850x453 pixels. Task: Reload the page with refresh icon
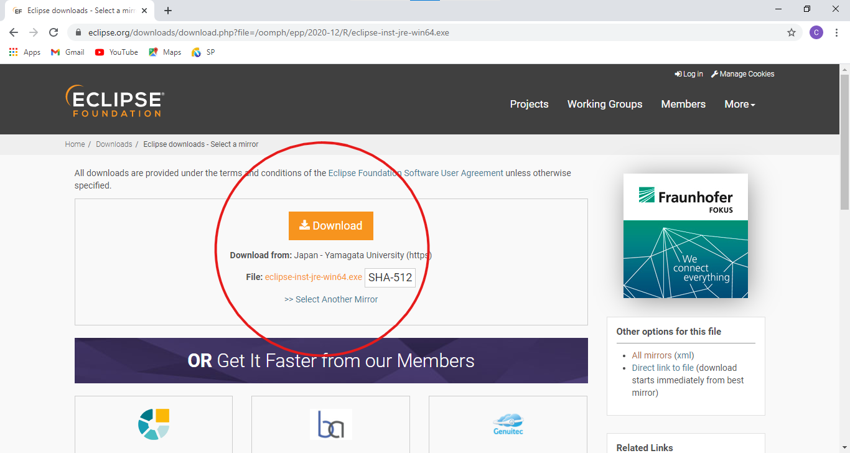point(54,32)
